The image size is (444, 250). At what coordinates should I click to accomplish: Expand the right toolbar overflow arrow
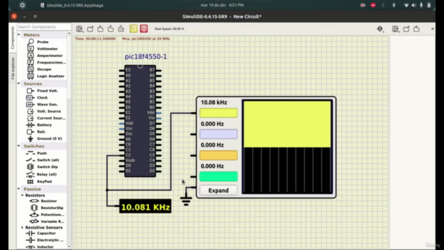click(432, 28)
